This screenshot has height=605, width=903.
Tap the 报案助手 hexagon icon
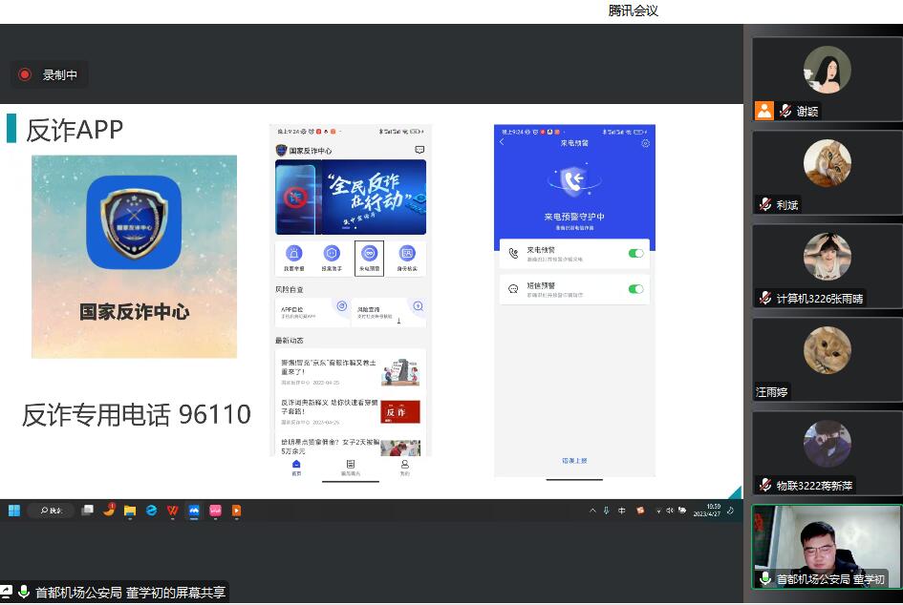point(332,254)
